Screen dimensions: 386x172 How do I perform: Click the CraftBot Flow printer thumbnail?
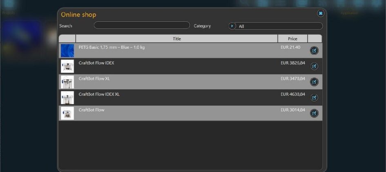coord(67,113)
